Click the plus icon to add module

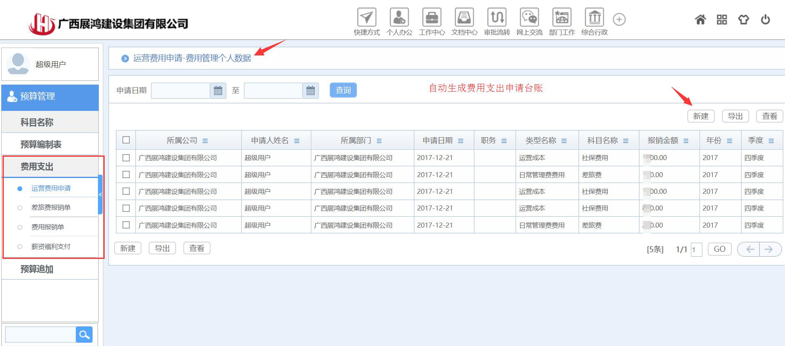pyautogui.click(x=619, y=20)
